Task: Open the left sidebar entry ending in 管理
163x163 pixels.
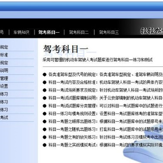Action: tap(4, 78)
